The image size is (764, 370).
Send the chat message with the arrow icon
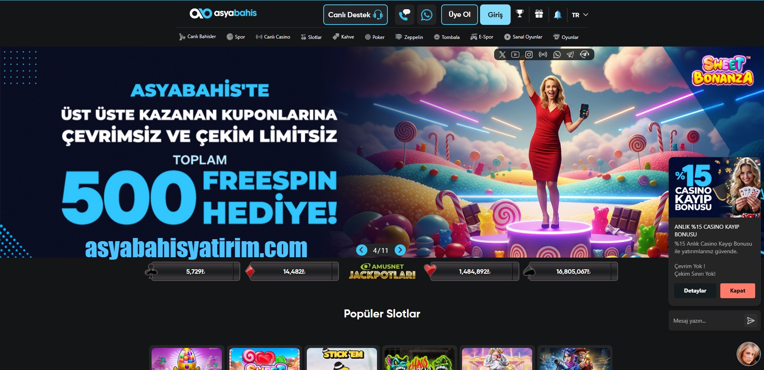pyautogui.click(x=751, y=321)
